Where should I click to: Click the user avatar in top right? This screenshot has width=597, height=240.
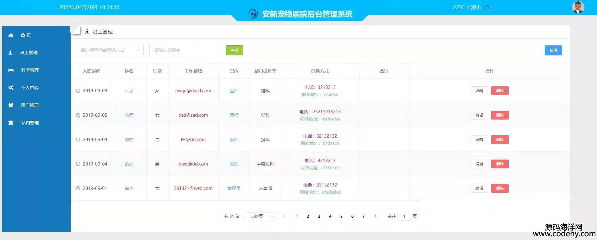click(x=578, y=7)
